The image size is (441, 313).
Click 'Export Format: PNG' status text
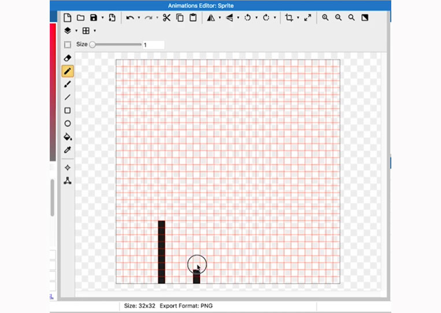pos(186,306)
